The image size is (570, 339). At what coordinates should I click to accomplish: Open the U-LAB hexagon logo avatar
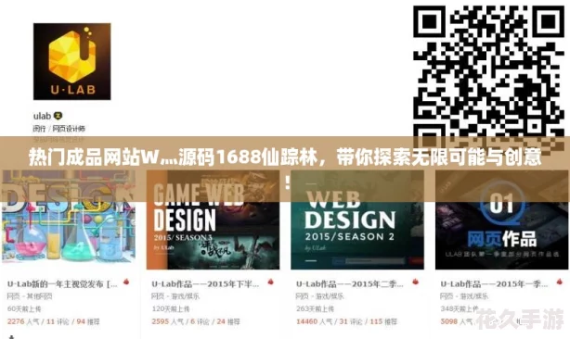click(72, 61)
